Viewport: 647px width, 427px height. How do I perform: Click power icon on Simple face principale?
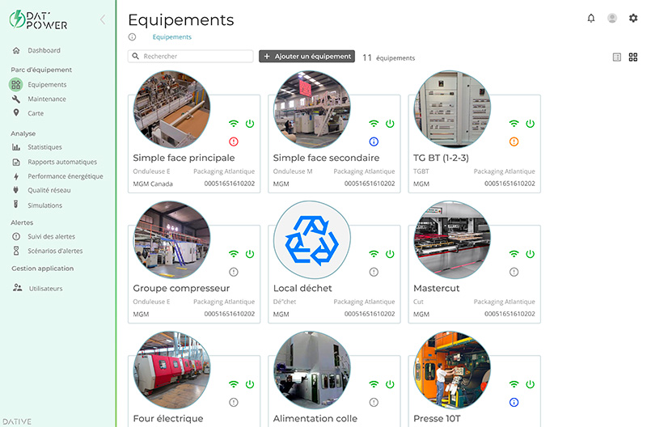pos(250,124)
